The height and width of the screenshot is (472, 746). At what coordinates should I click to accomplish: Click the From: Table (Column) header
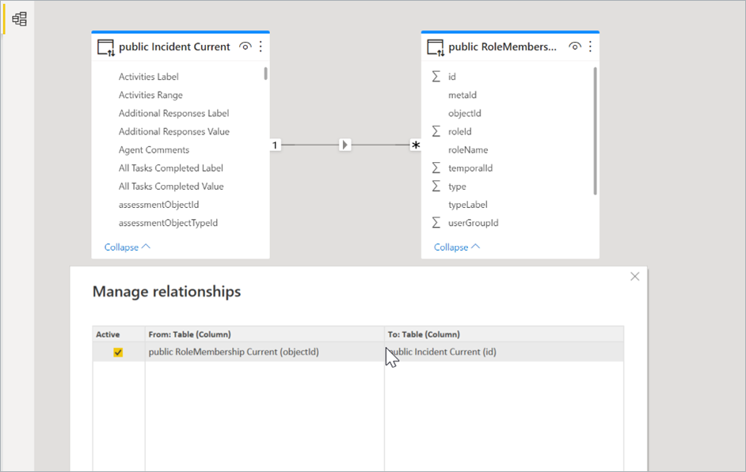click(x=190, y=334)
